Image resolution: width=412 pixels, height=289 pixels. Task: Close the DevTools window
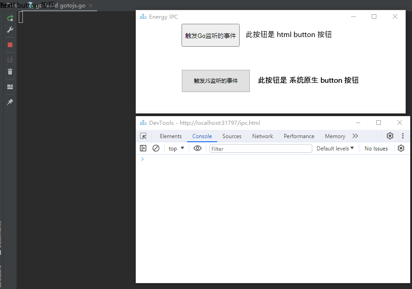[x=399, y=123]
